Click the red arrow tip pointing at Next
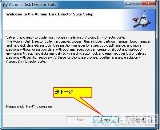Viewport: 160px width, 130px height. click(x=102, y=115)
